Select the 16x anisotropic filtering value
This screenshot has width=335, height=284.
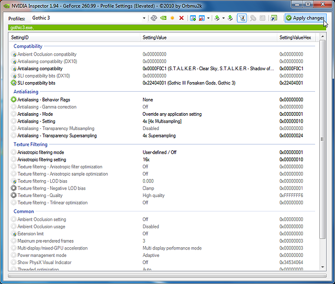(146, 159)
